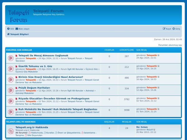Open the Telepati.org.tr Hakkında forum title

click(32, 127)
